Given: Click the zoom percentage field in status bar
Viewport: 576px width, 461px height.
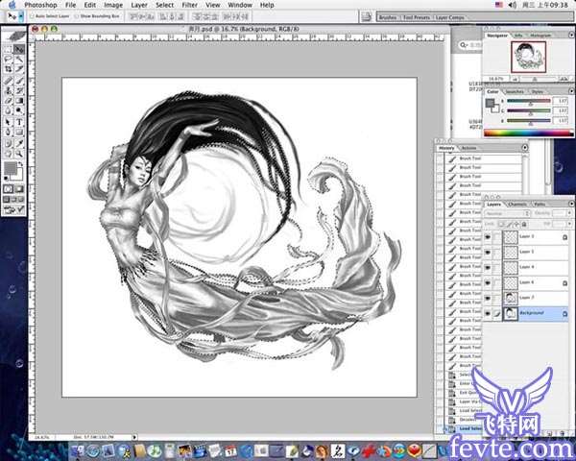Looking at the screenshot, I should point(41,438).
